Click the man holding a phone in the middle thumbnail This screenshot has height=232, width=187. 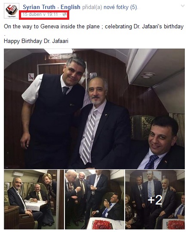click(109, 207)
